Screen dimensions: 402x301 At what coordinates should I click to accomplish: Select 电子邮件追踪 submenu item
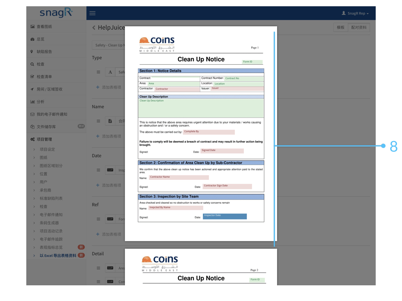pos(51,239)
